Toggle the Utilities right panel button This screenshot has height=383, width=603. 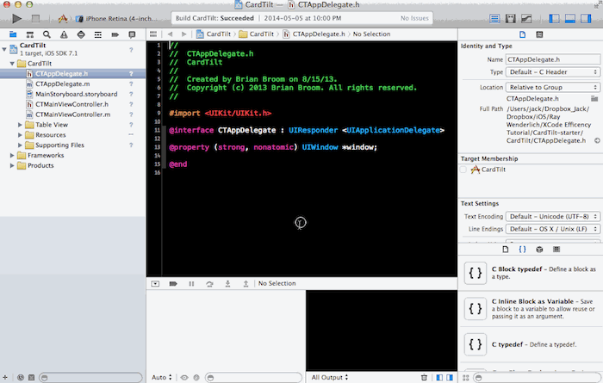point(586,18)
